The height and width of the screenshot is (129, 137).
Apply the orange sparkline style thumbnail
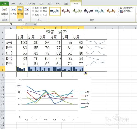click(x=111, y=11)
